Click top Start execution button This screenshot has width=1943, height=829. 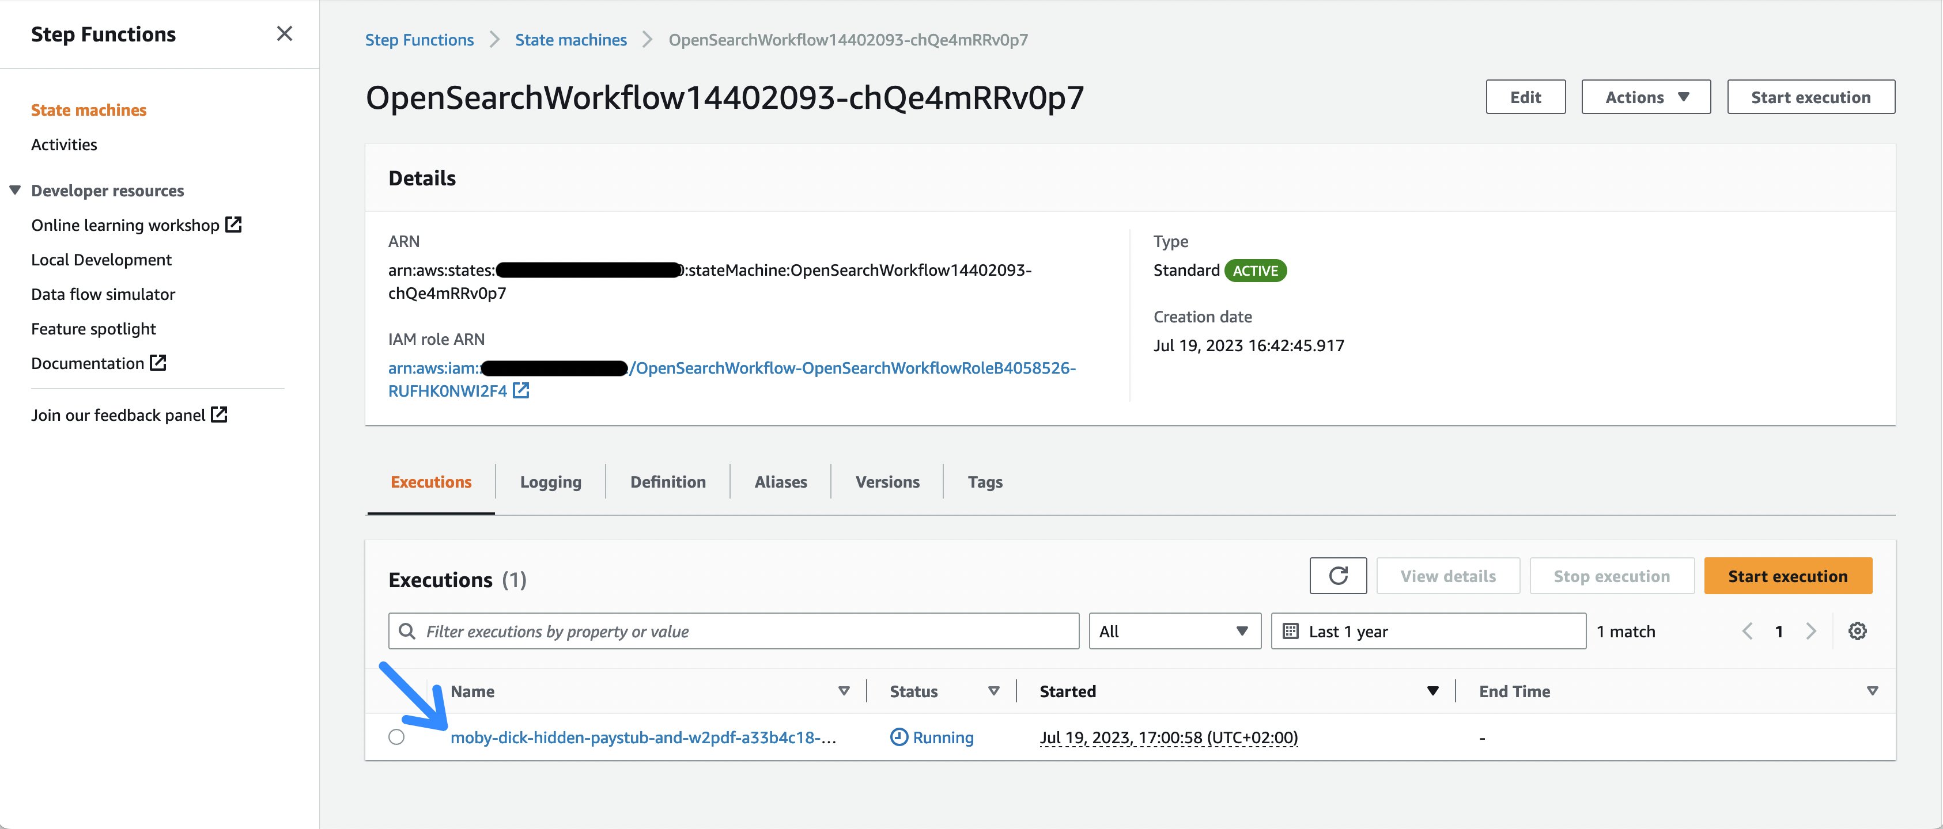[1810, 97]
